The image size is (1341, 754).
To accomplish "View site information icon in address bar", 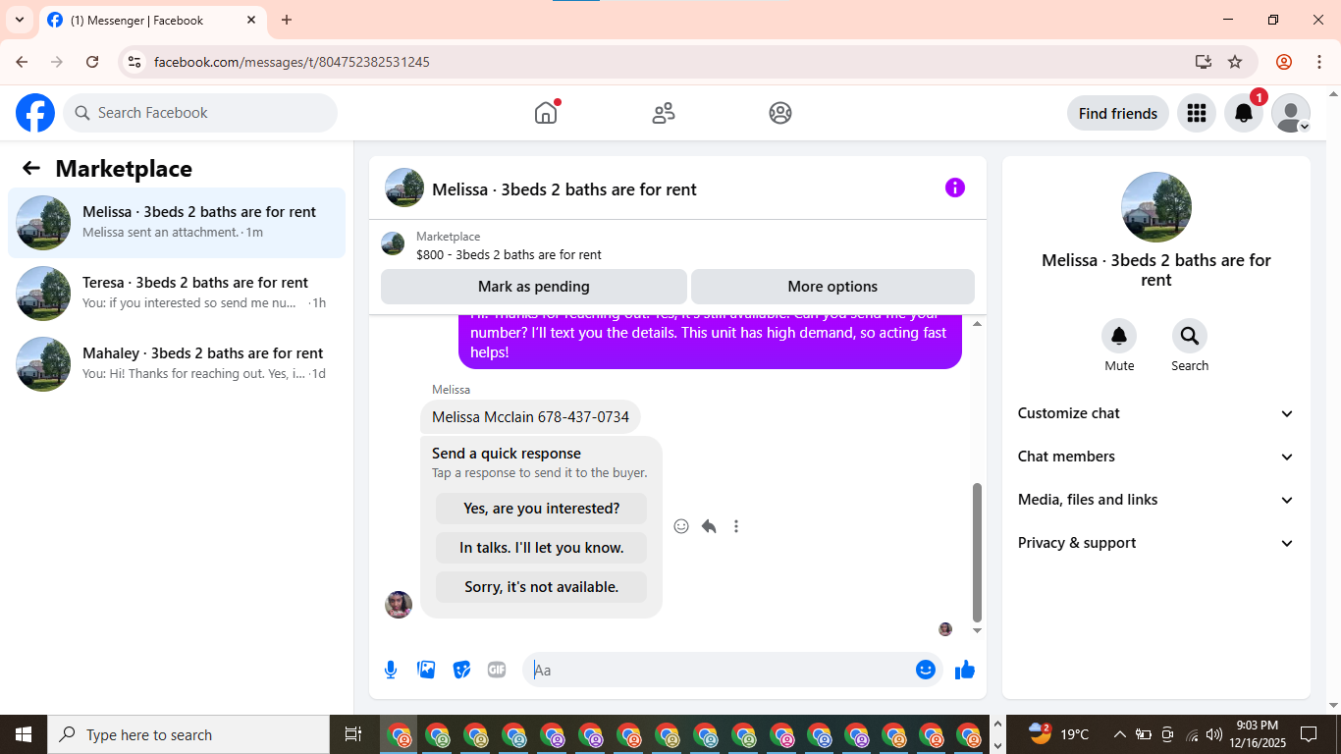I will [135, 62].
